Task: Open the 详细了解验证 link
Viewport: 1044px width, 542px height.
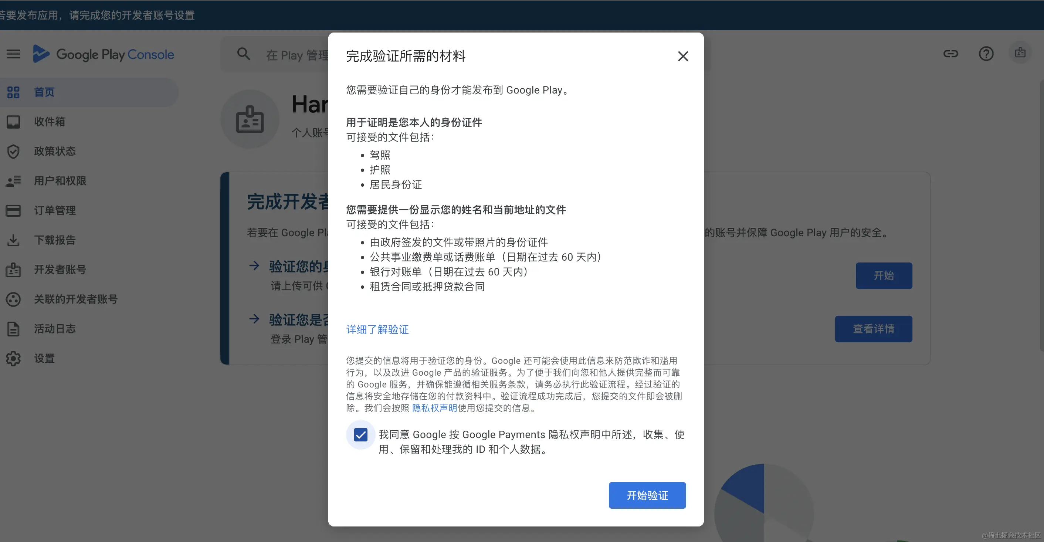Action: (x=377, y=329)
